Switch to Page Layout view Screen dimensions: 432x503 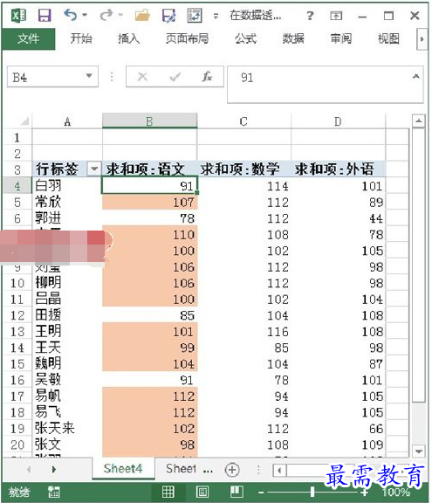pyautogui.click(x=202, y=492)
